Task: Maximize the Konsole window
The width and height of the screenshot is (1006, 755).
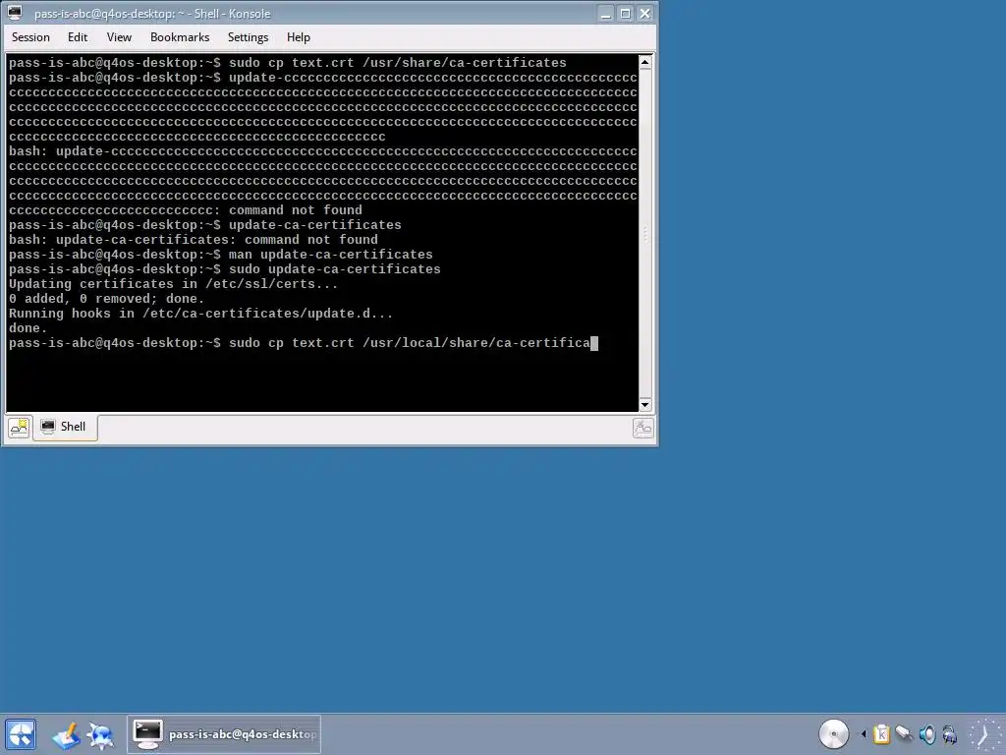Action: (626, 14)
